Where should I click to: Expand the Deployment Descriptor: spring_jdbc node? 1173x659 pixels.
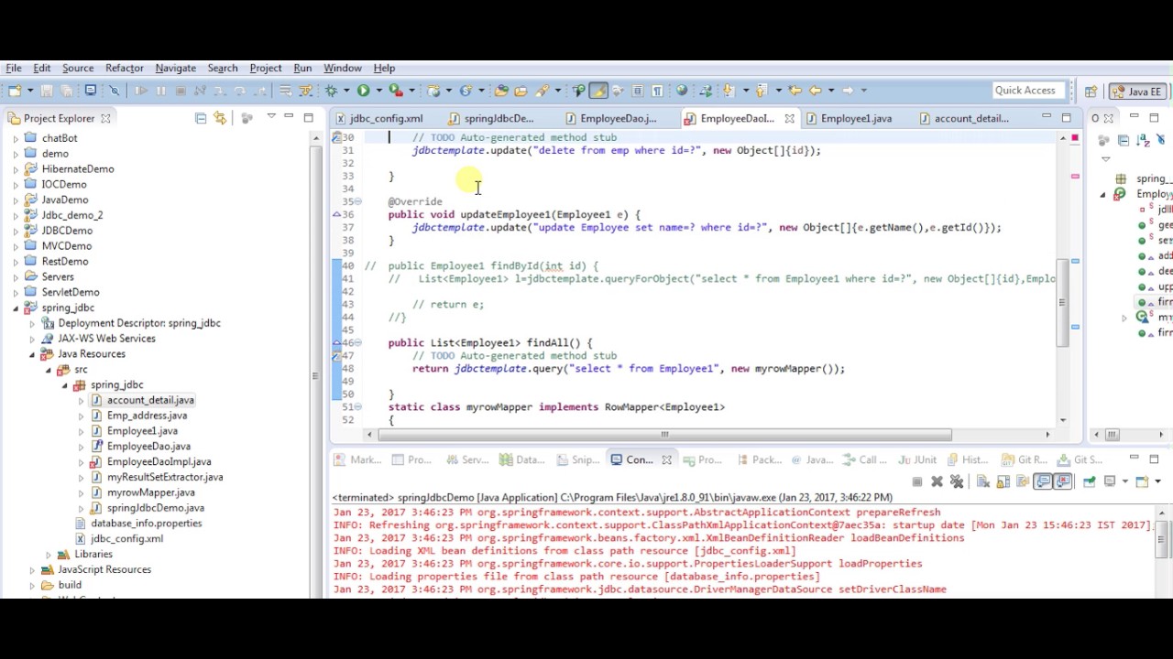pos(32,323)
